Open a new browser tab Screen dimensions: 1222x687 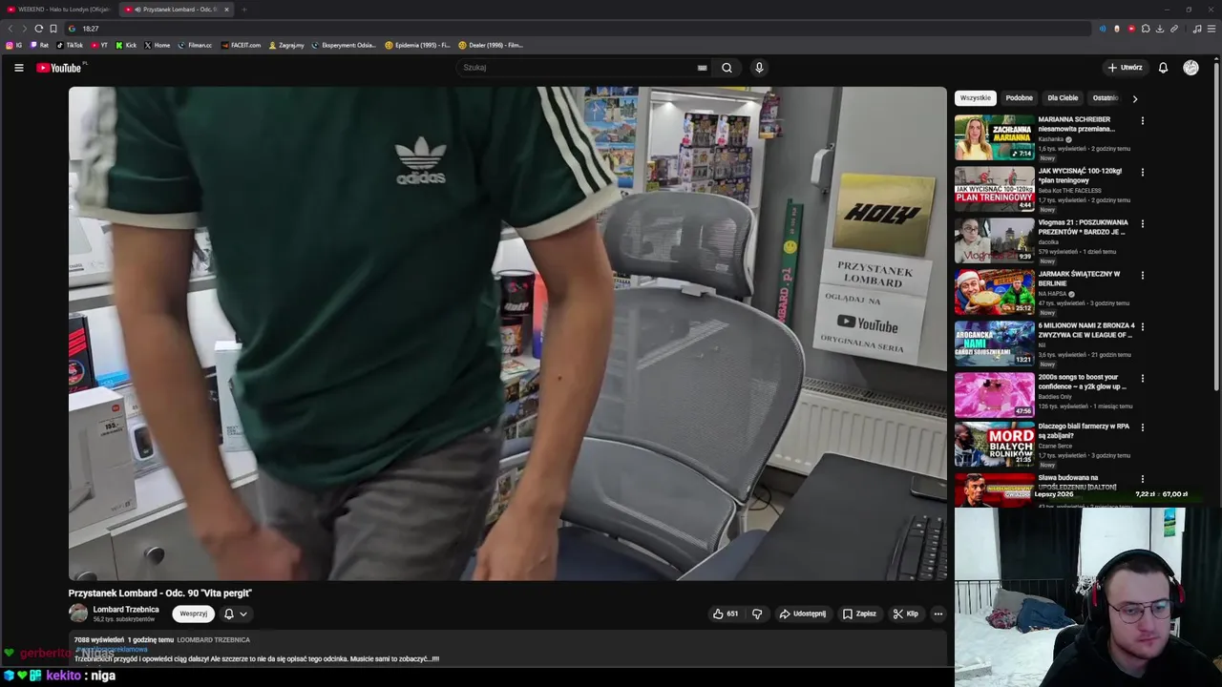244,10
